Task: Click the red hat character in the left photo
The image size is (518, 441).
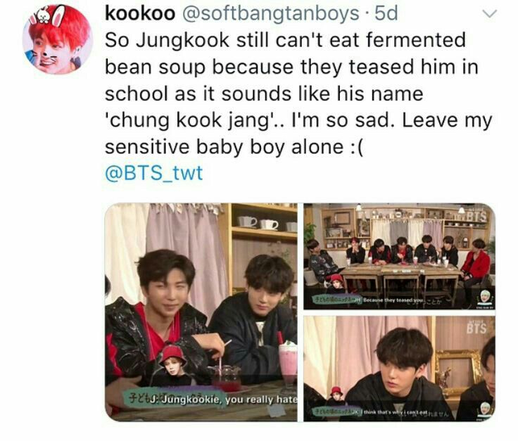Action: coord(172,365)
